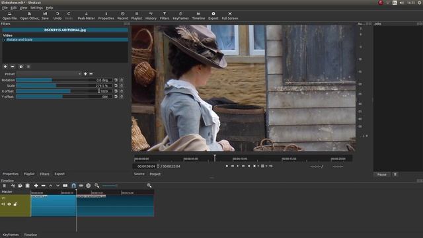
Task: Copy filters with the copy icon
Action: point(21,66)
